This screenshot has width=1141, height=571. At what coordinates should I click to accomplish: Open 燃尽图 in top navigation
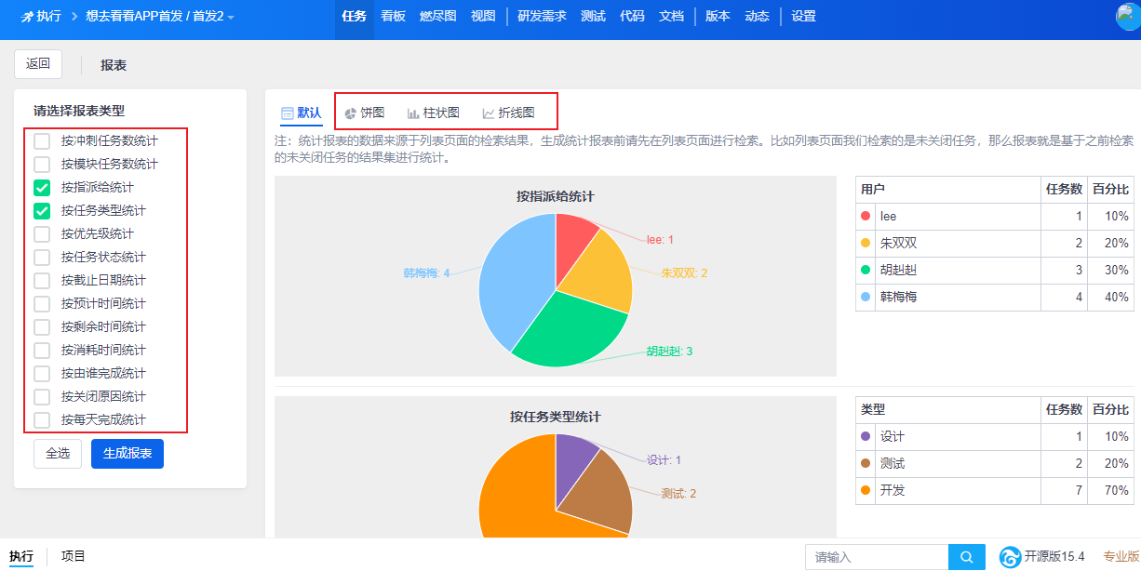point(438,17)
